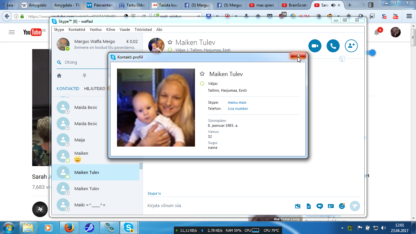Go back in the Firefox browser
This screenshot has width=416, height=234.
click(x=7, y=16)
